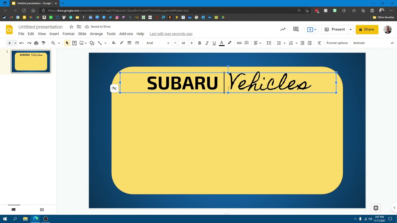Insert a shape
This screenshot has height=223, width=397.
coord(92,43)
